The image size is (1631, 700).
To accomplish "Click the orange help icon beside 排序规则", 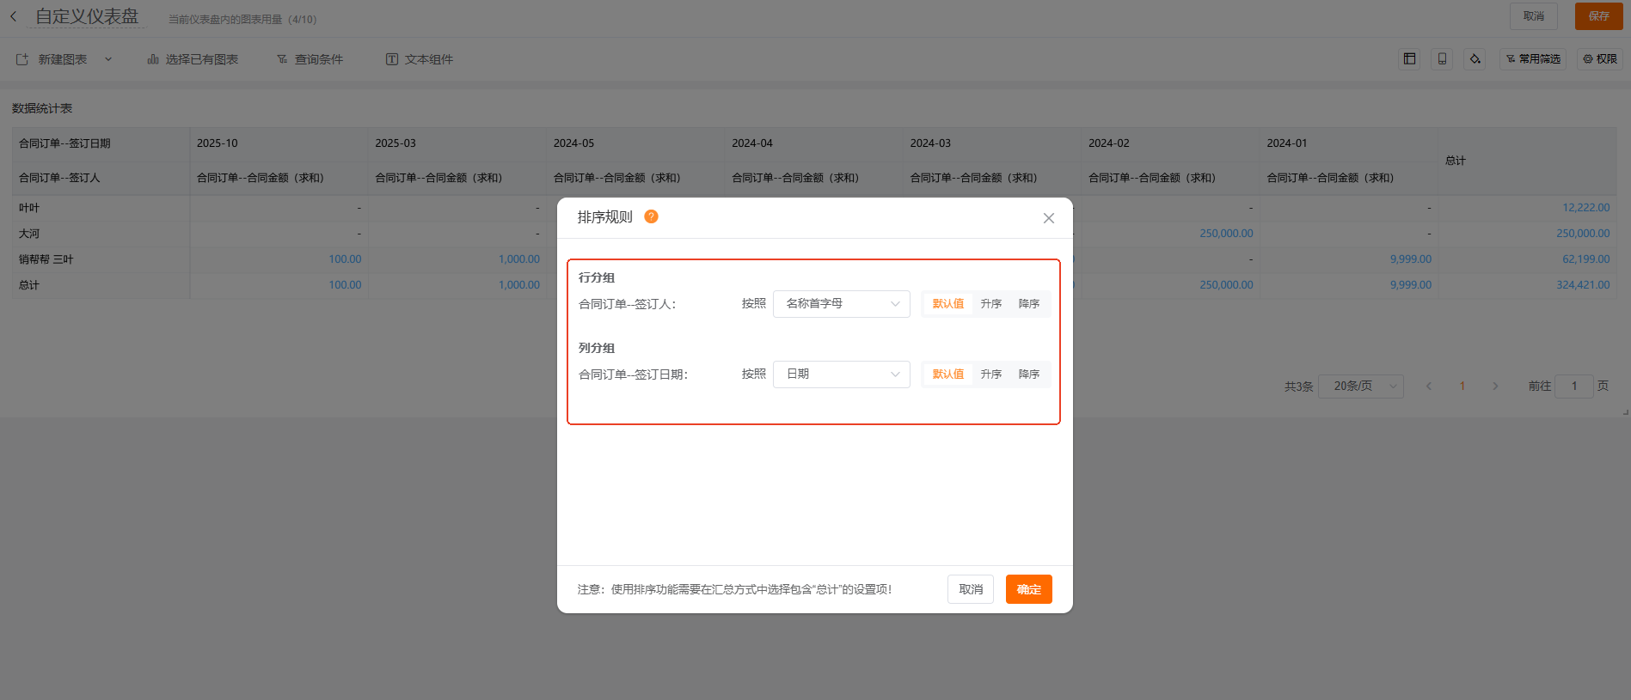I will (651, 216).
